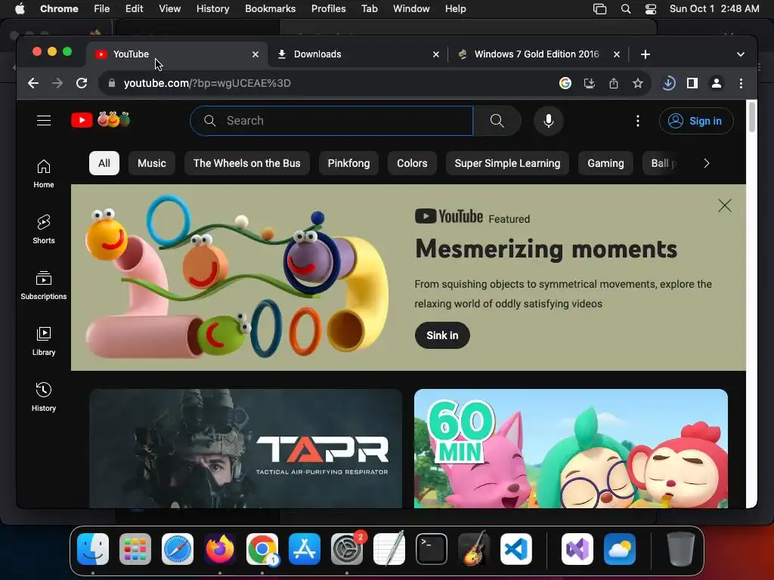Viewport: 774px width, 580px height.
Task: Click the magnifier search button
Action: point(497,121)
